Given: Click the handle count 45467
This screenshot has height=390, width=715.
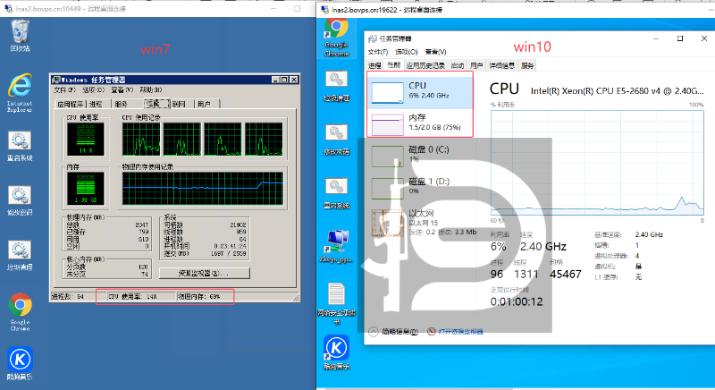Looking at the screenshot, I should (566, 274).
